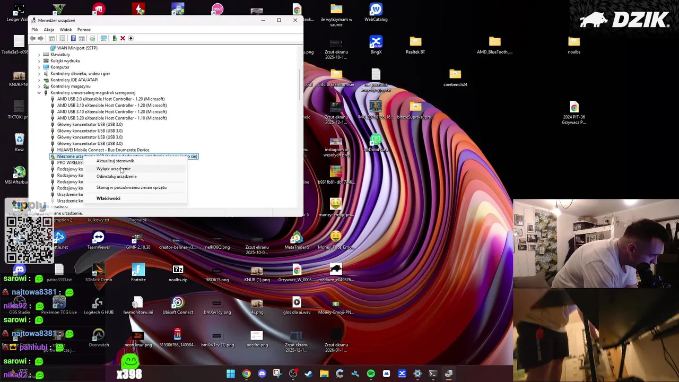
Task: Click the Scan for hardware changes monitor icon
Action: [x=103, y=38]
